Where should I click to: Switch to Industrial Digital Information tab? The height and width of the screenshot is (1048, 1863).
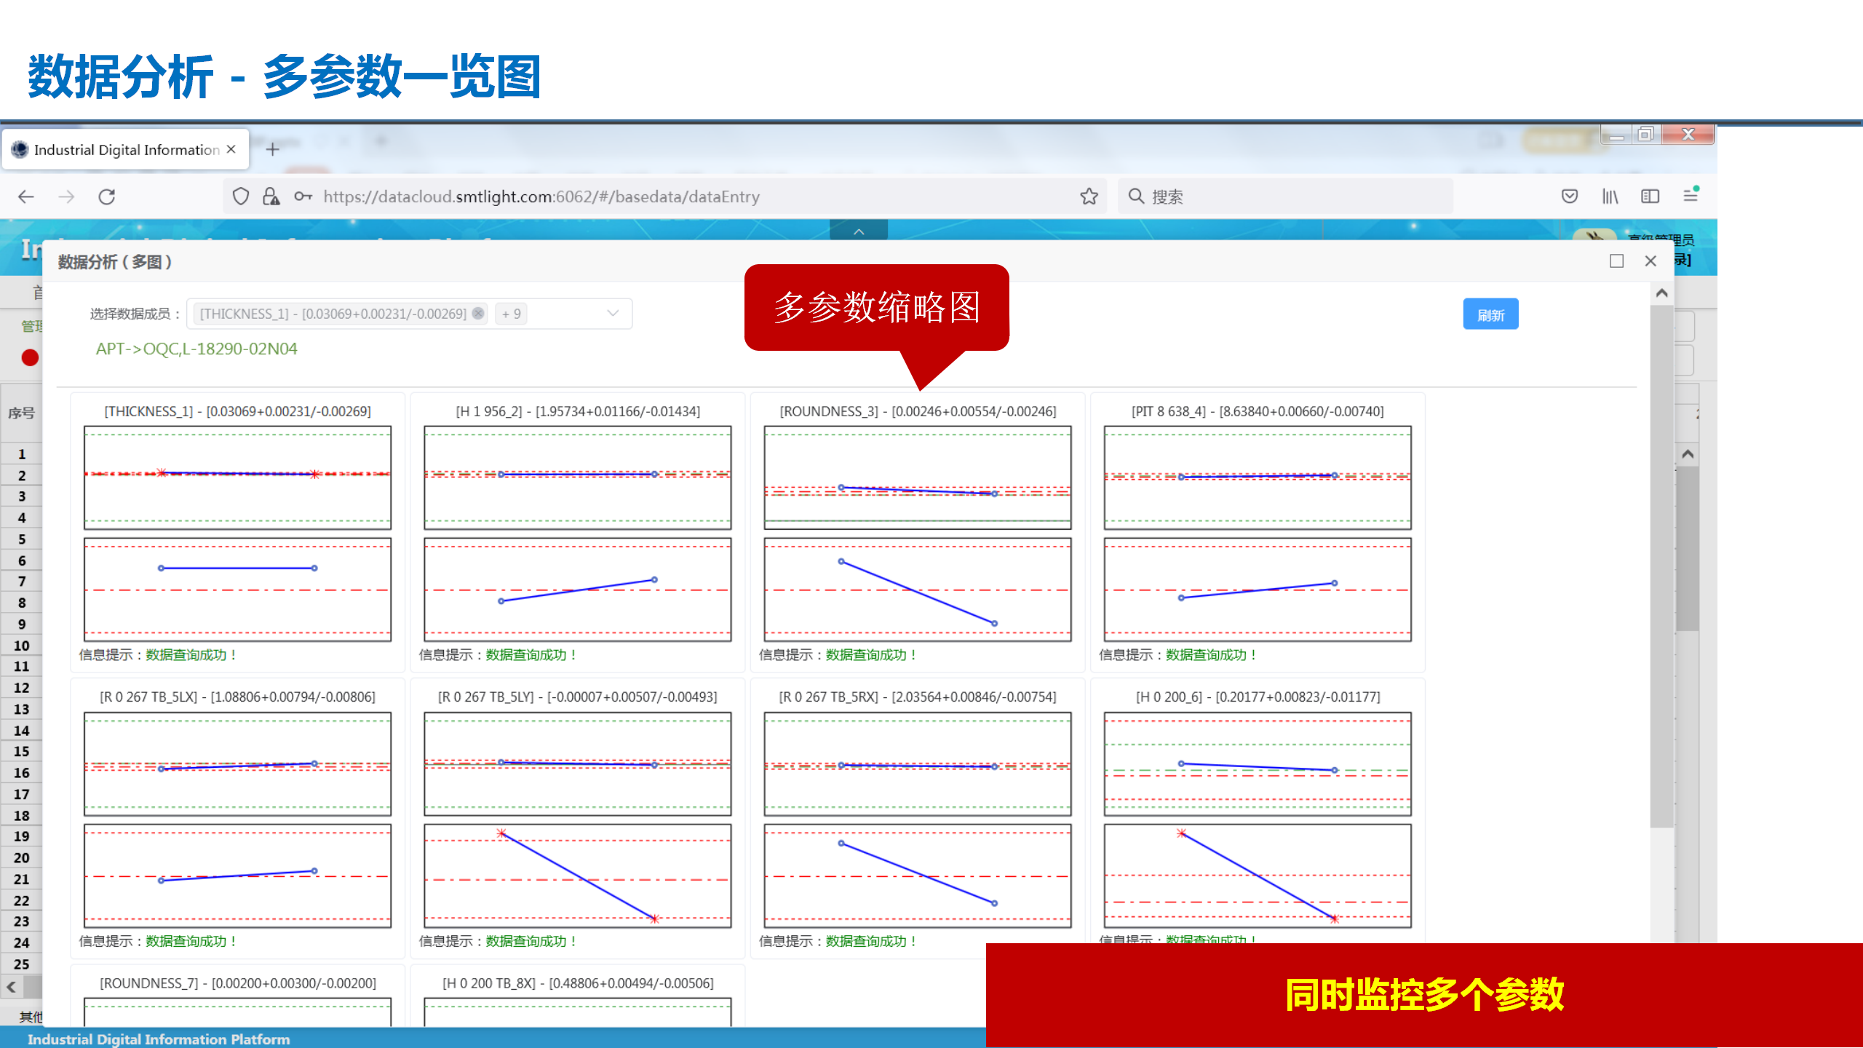pos(126,150)
